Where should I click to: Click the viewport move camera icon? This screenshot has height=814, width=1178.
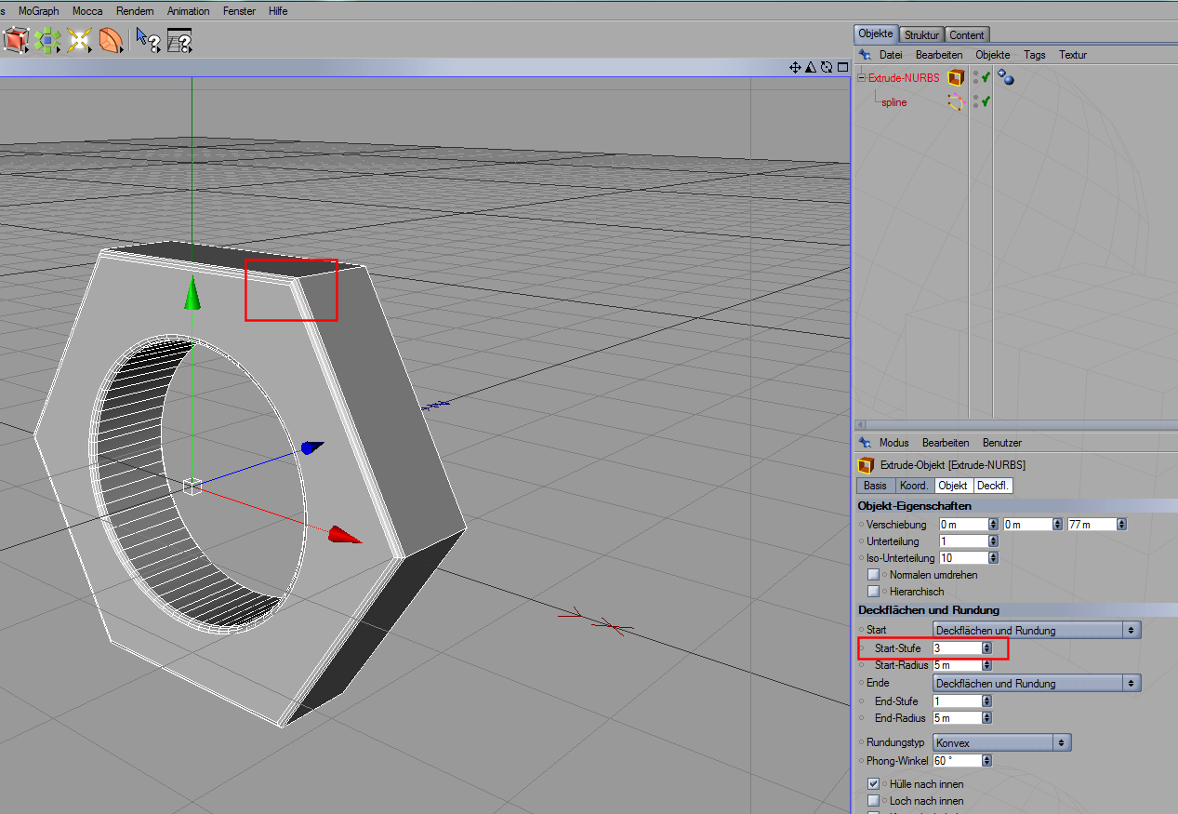coord(795,67)
